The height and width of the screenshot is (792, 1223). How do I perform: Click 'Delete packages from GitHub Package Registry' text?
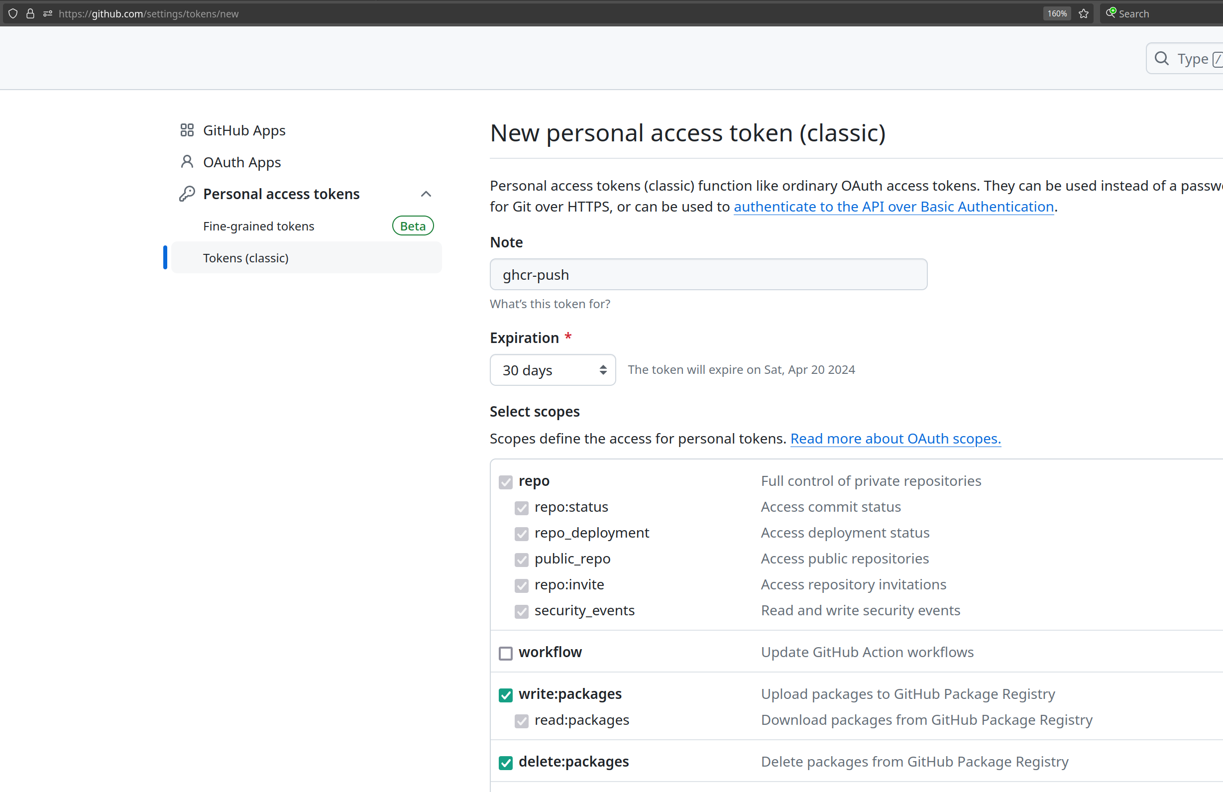[x=914, y=762]
